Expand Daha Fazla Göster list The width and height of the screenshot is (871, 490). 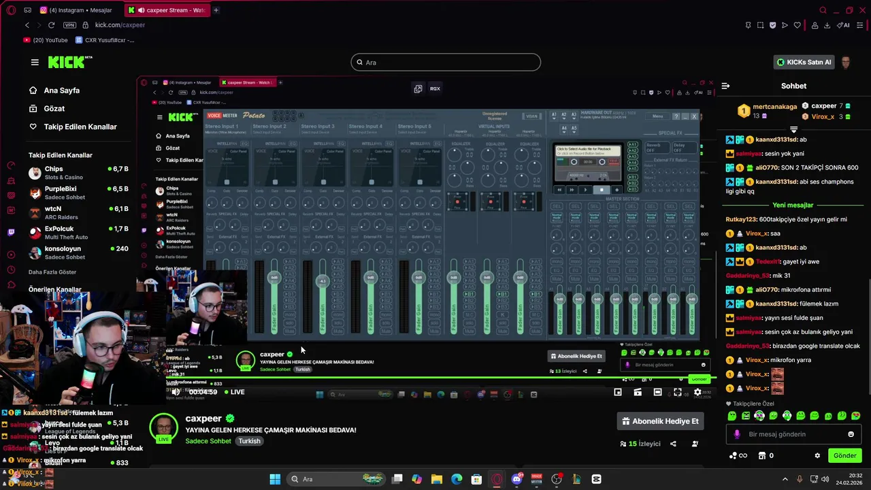click(x=52, y=272)
